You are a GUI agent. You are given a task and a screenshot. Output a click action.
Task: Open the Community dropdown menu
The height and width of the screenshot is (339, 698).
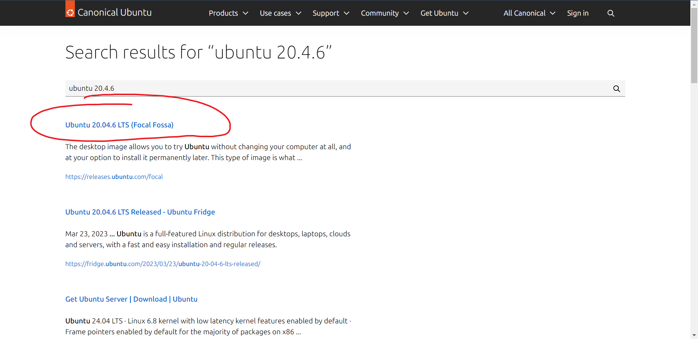tap(385, 13)
